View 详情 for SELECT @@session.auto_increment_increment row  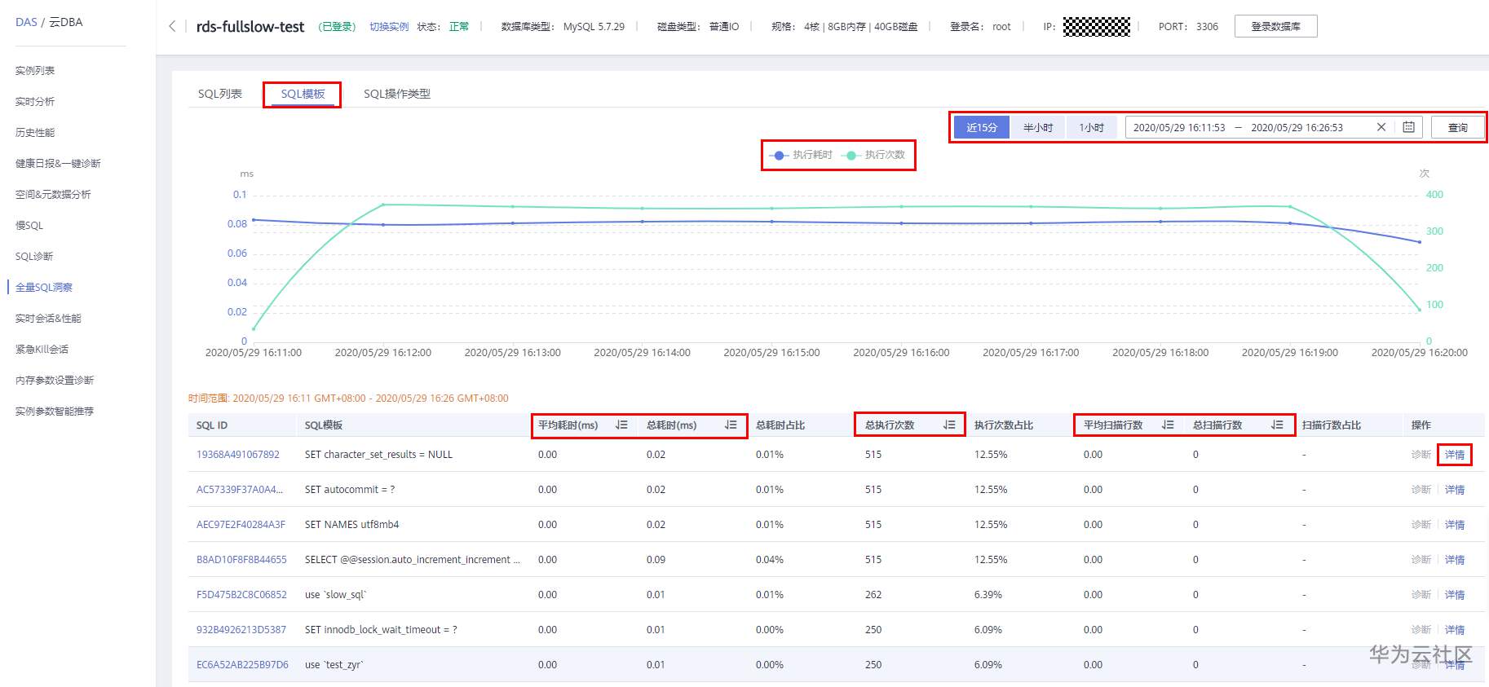1455,560
